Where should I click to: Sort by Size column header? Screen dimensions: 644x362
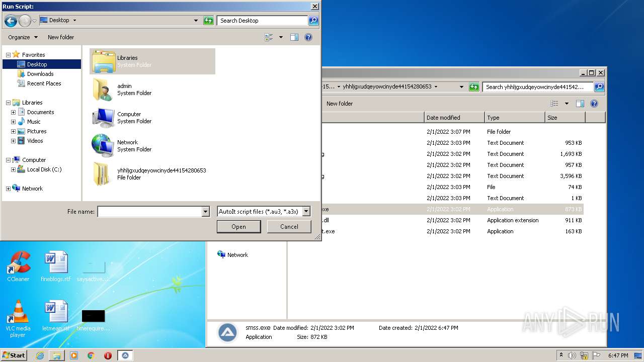point(565,118)
